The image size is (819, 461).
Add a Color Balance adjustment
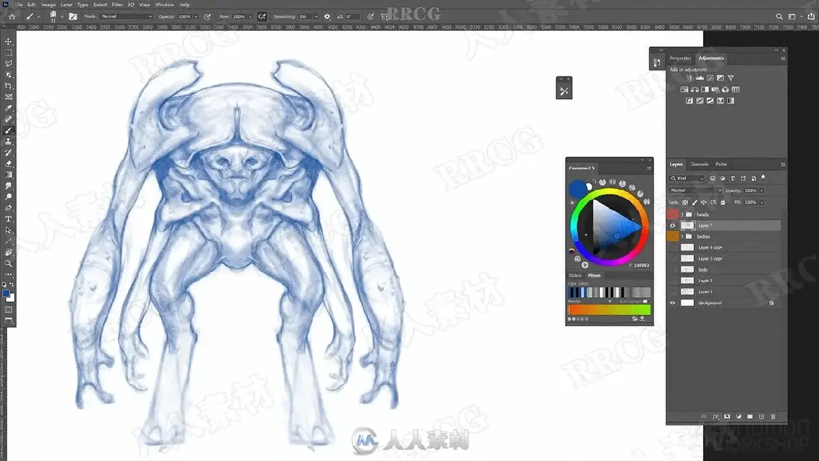click(x=695, y=89)
